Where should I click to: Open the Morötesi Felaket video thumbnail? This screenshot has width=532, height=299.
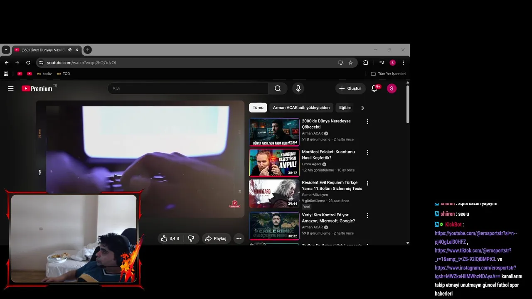pyautogui.click(x=274, y=163)
